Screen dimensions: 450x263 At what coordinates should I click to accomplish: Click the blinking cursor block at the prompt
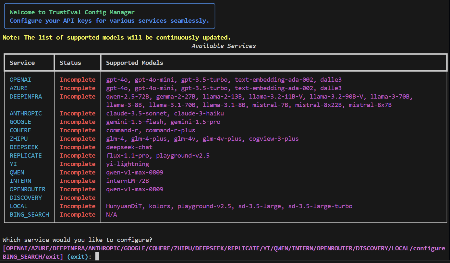(x=97, y=257)
